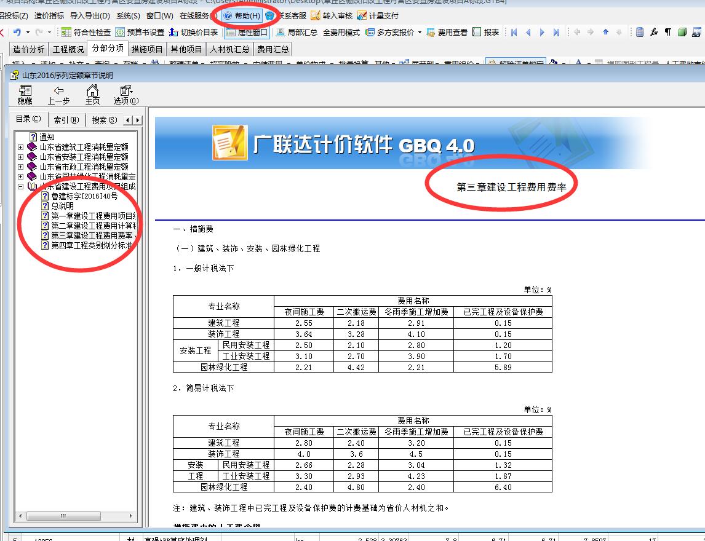The width and height of the screenshot is (705, 541).
Task: Click 隐藏 hide pane button
Action: tap(25, 95)
